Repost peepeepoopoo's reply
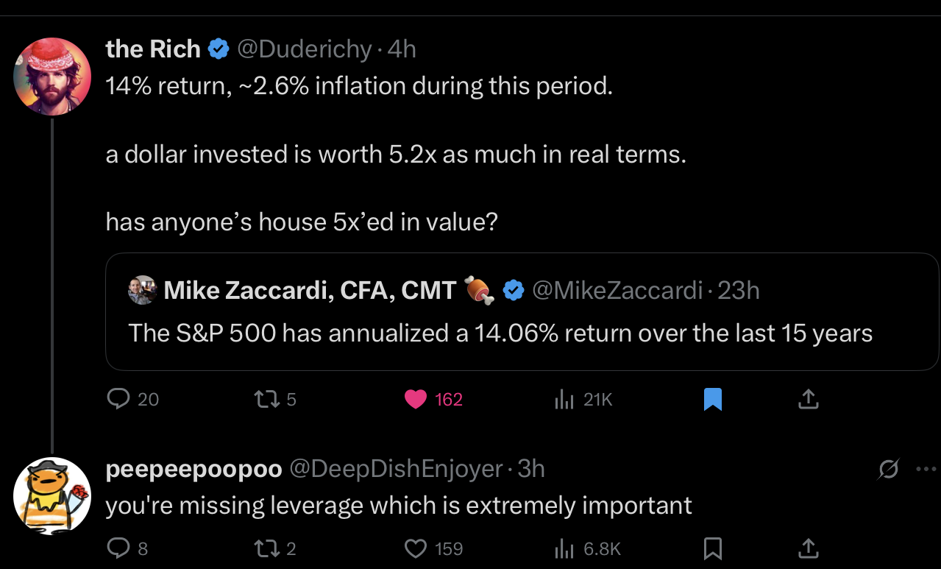Image resolution: width=941 pixels, height=569 pixels. pyautogui.click(x=263, y=548)
